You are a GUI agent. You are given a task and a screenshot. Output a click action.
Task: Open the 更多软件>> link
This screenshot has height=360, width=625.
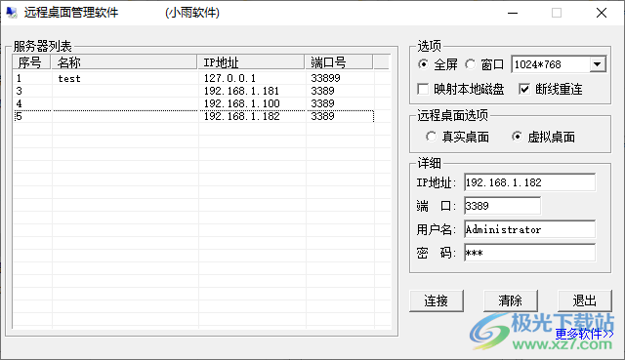click(x=584, y=334)
